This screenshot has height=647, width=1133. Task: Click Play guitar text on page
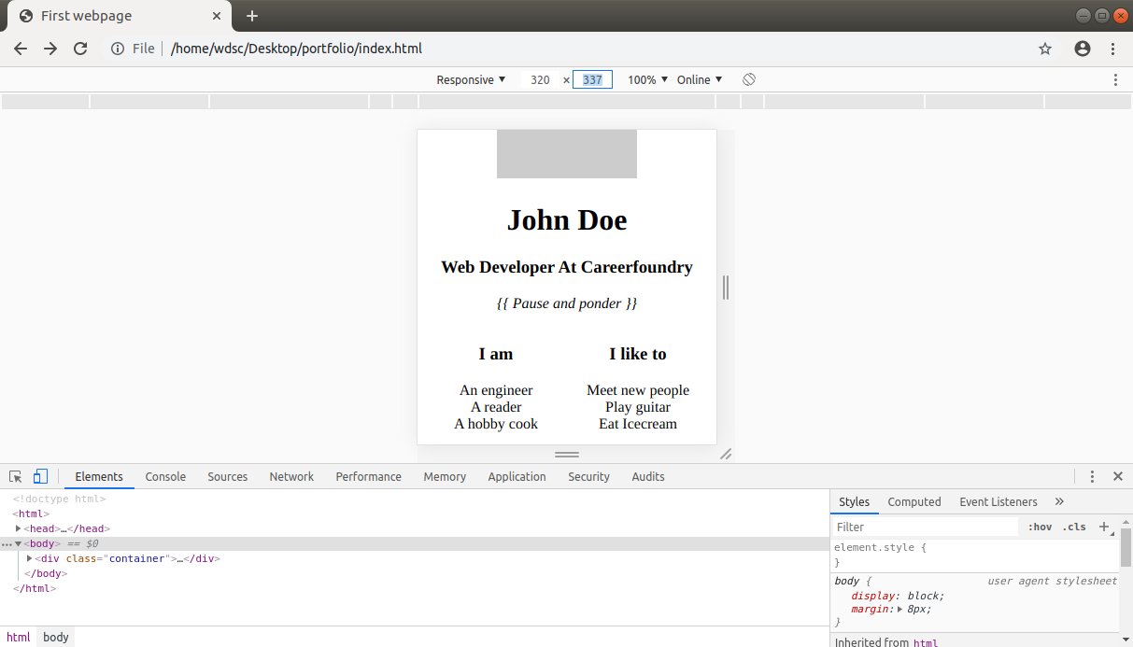pyautogui.click(x=638, y=407)
